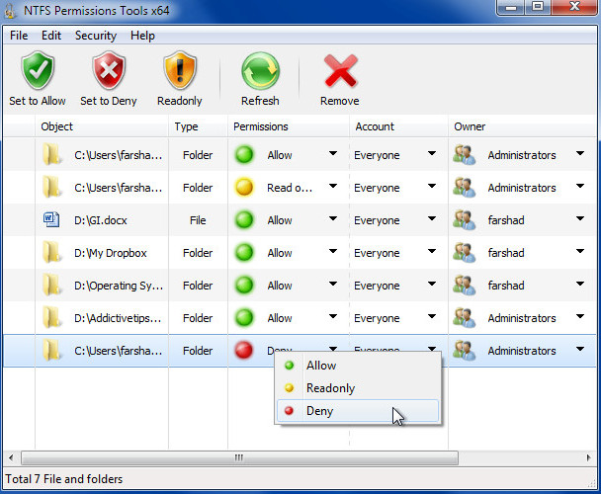Click the application icon in the title bar
The height and width of the screenshot is (494, 601).
click(10, 10)
